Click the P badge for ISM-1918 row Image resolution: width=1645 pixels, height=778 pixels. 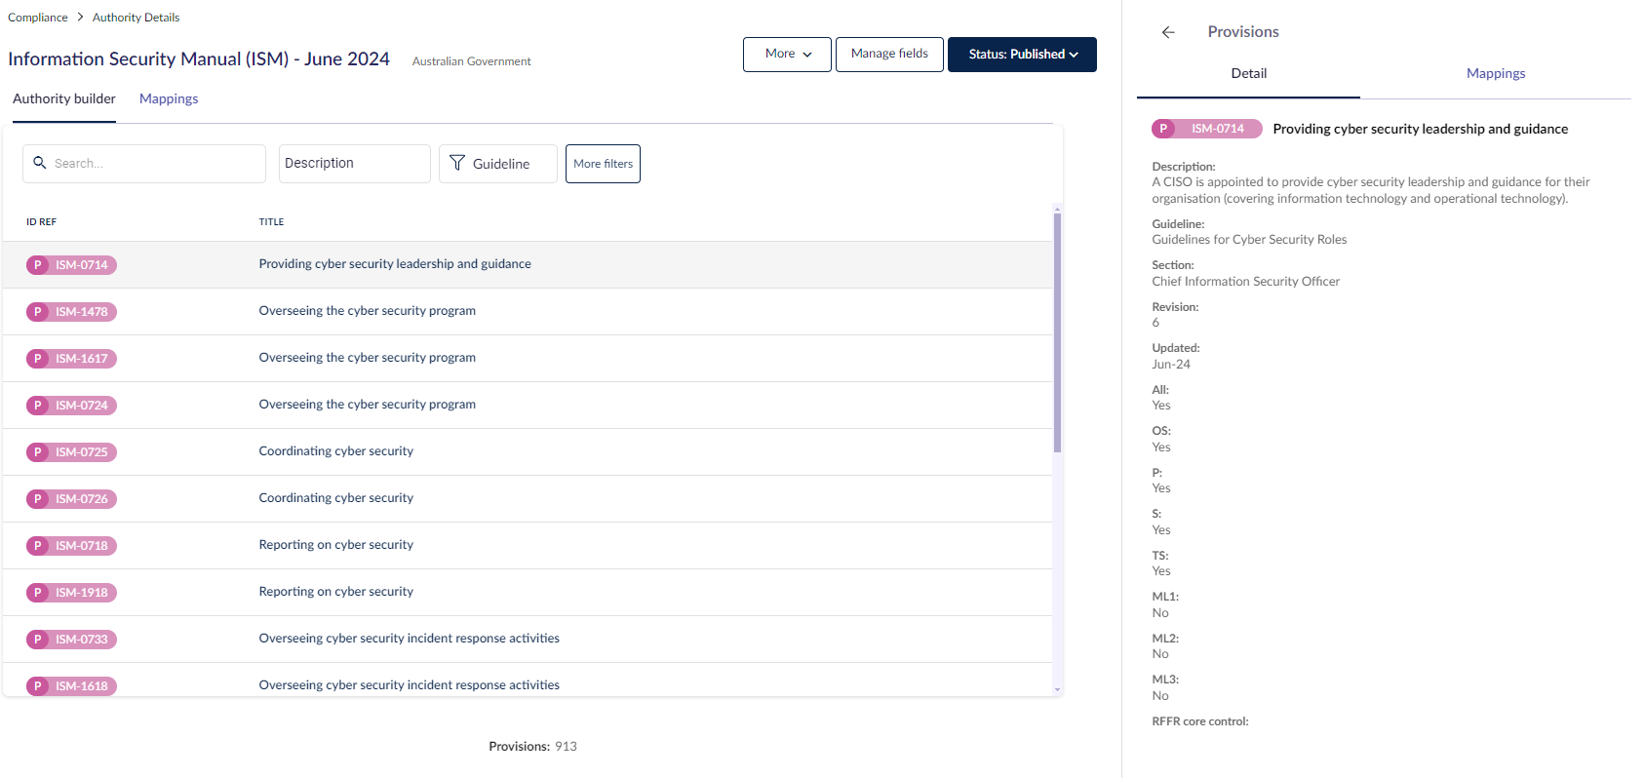[x=37, y=593]
